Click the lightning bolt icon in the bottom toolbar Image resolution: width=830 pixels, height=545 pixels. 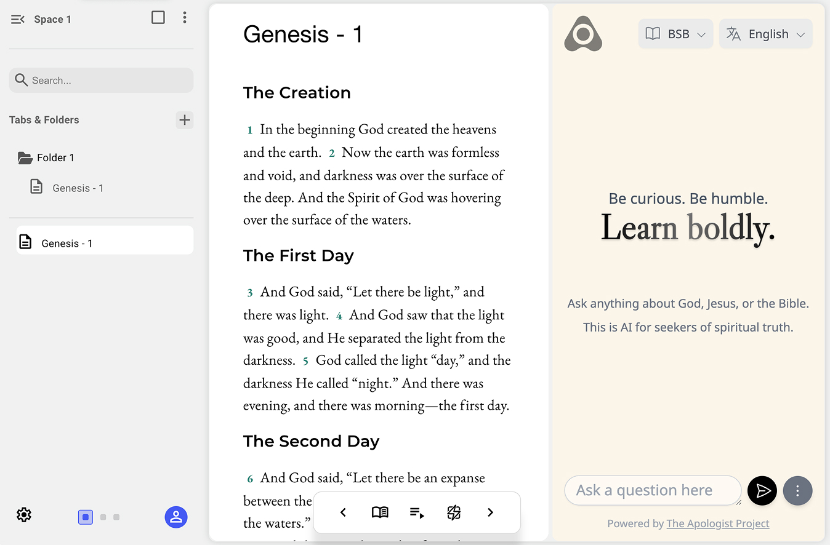[454, 512]
